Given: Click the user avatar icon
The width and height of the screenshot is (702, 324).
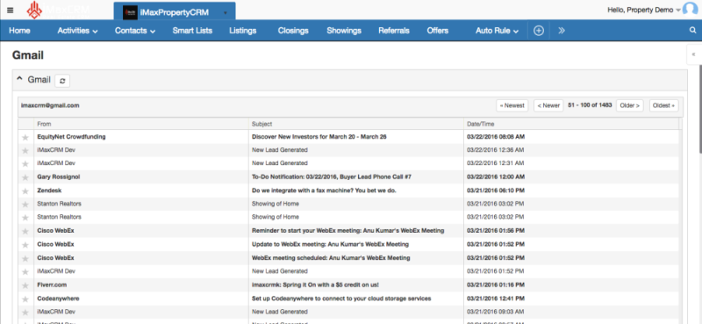Looking at the screenshot, I should click(691, 10).
